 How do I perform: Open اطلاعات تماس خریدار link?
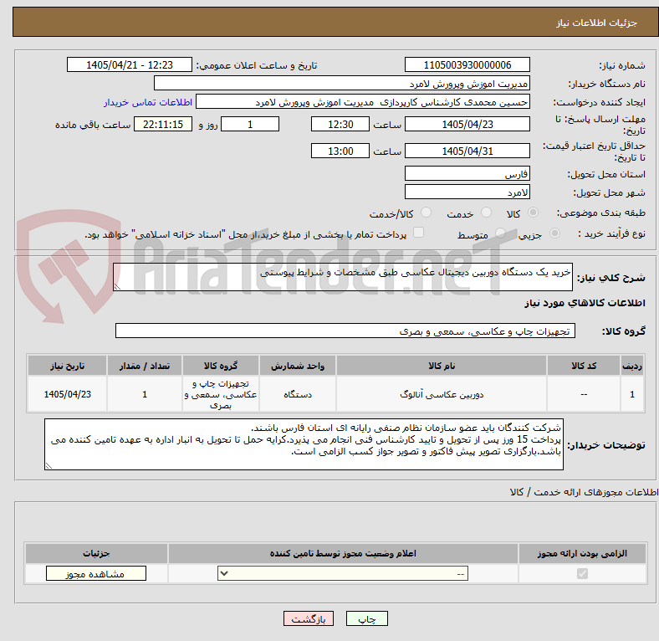tap(148, 102)
